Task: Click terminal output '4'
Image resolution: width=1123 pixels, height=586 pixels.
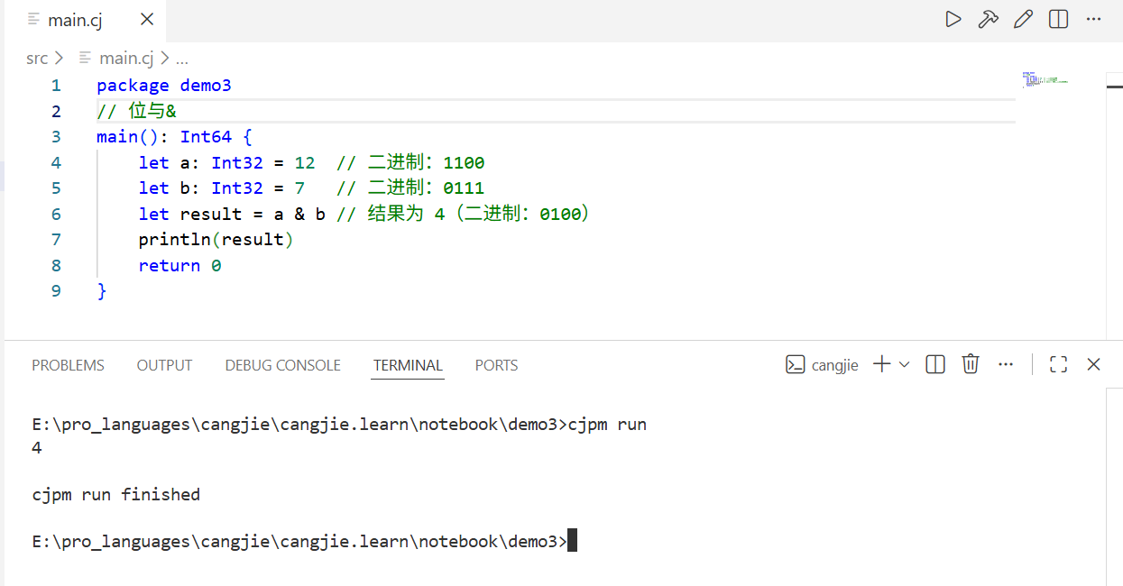Action: coord(37,447)
